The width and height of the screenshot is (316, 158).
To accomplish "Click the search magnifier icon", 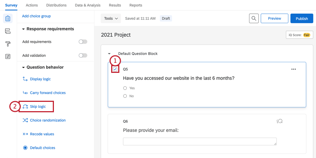I will [x=254, y=18].
